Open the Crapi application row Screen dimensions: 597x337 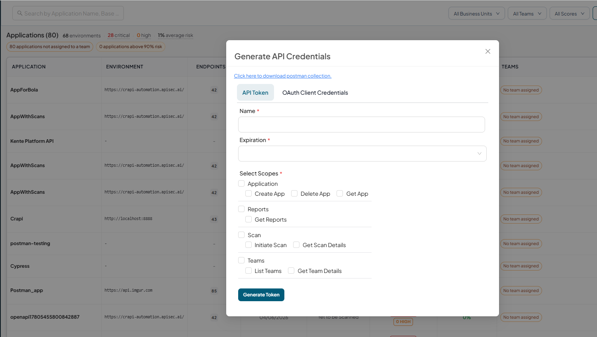[x=17, y=218]
